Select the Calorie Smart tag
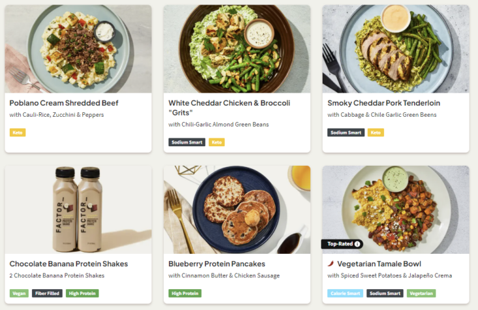Screen dimensions: 478x310 (x=345, y=293)
